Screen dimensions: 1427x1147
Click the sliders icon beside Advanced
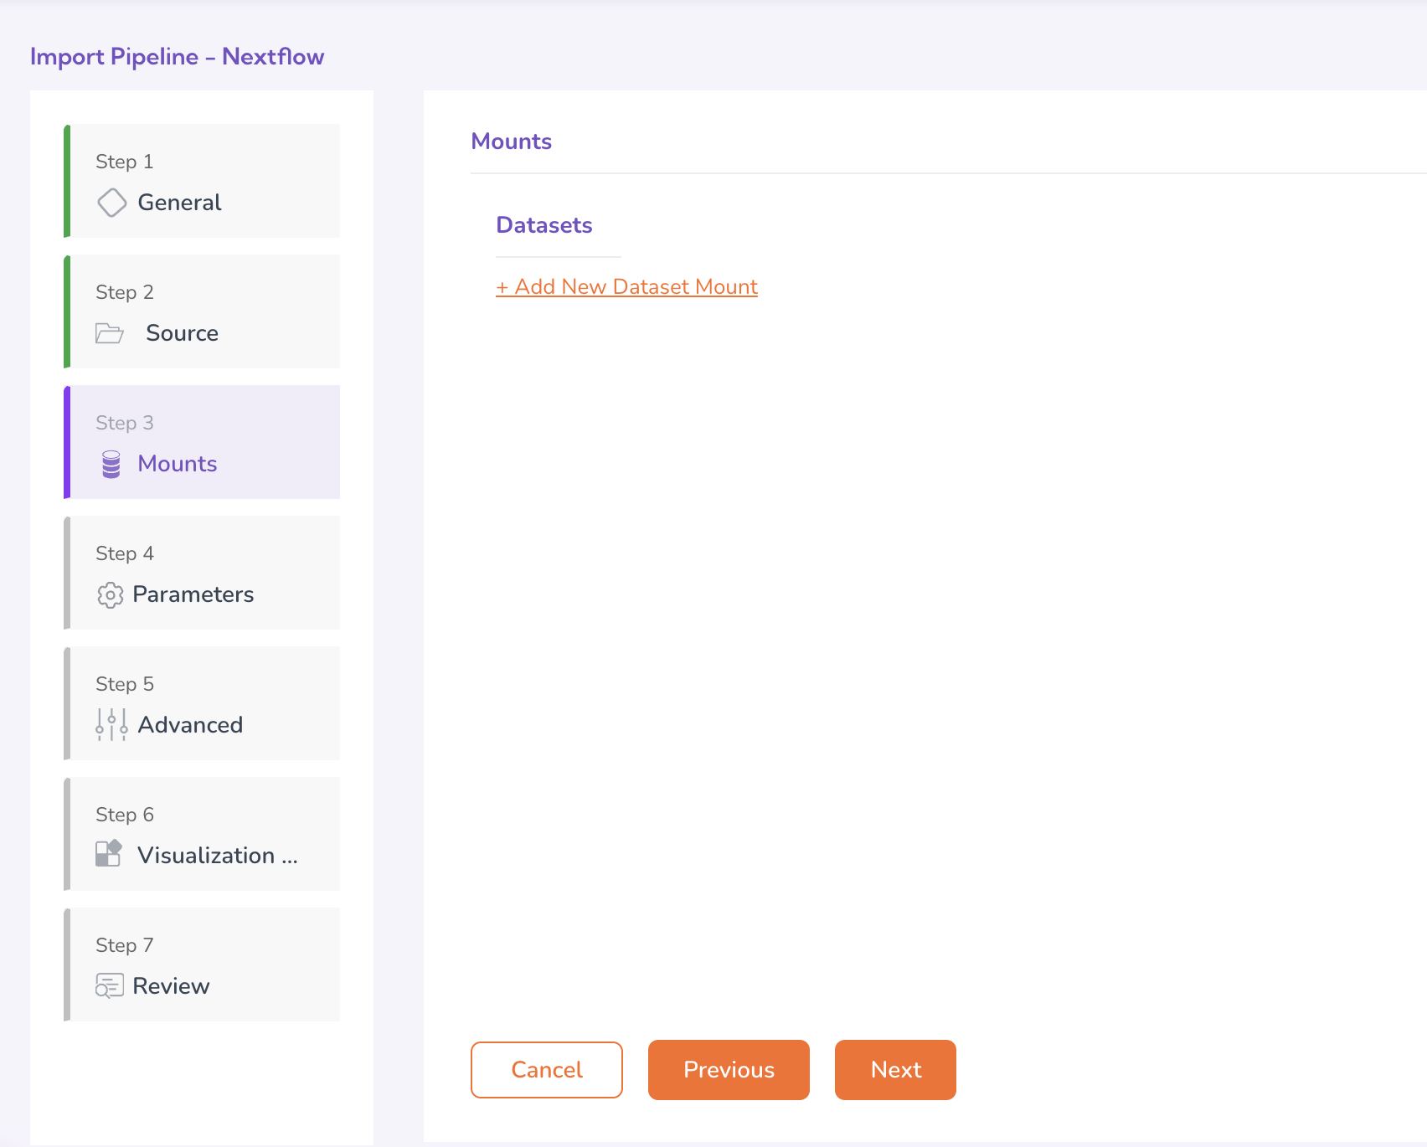[111, 725]
